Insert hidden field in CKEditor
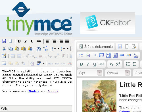This screenshot has height=112, width=142. pyautogui.click(x=135, y=55)
